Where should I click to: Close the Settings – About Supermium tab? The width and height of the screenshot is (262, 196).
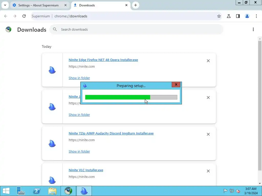click(x=65, y=5)
